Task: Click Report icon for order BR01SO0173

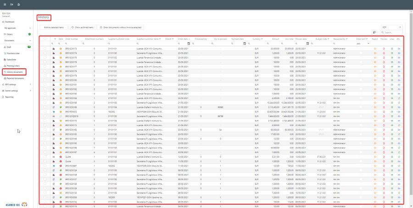Action: click(375, 48)
